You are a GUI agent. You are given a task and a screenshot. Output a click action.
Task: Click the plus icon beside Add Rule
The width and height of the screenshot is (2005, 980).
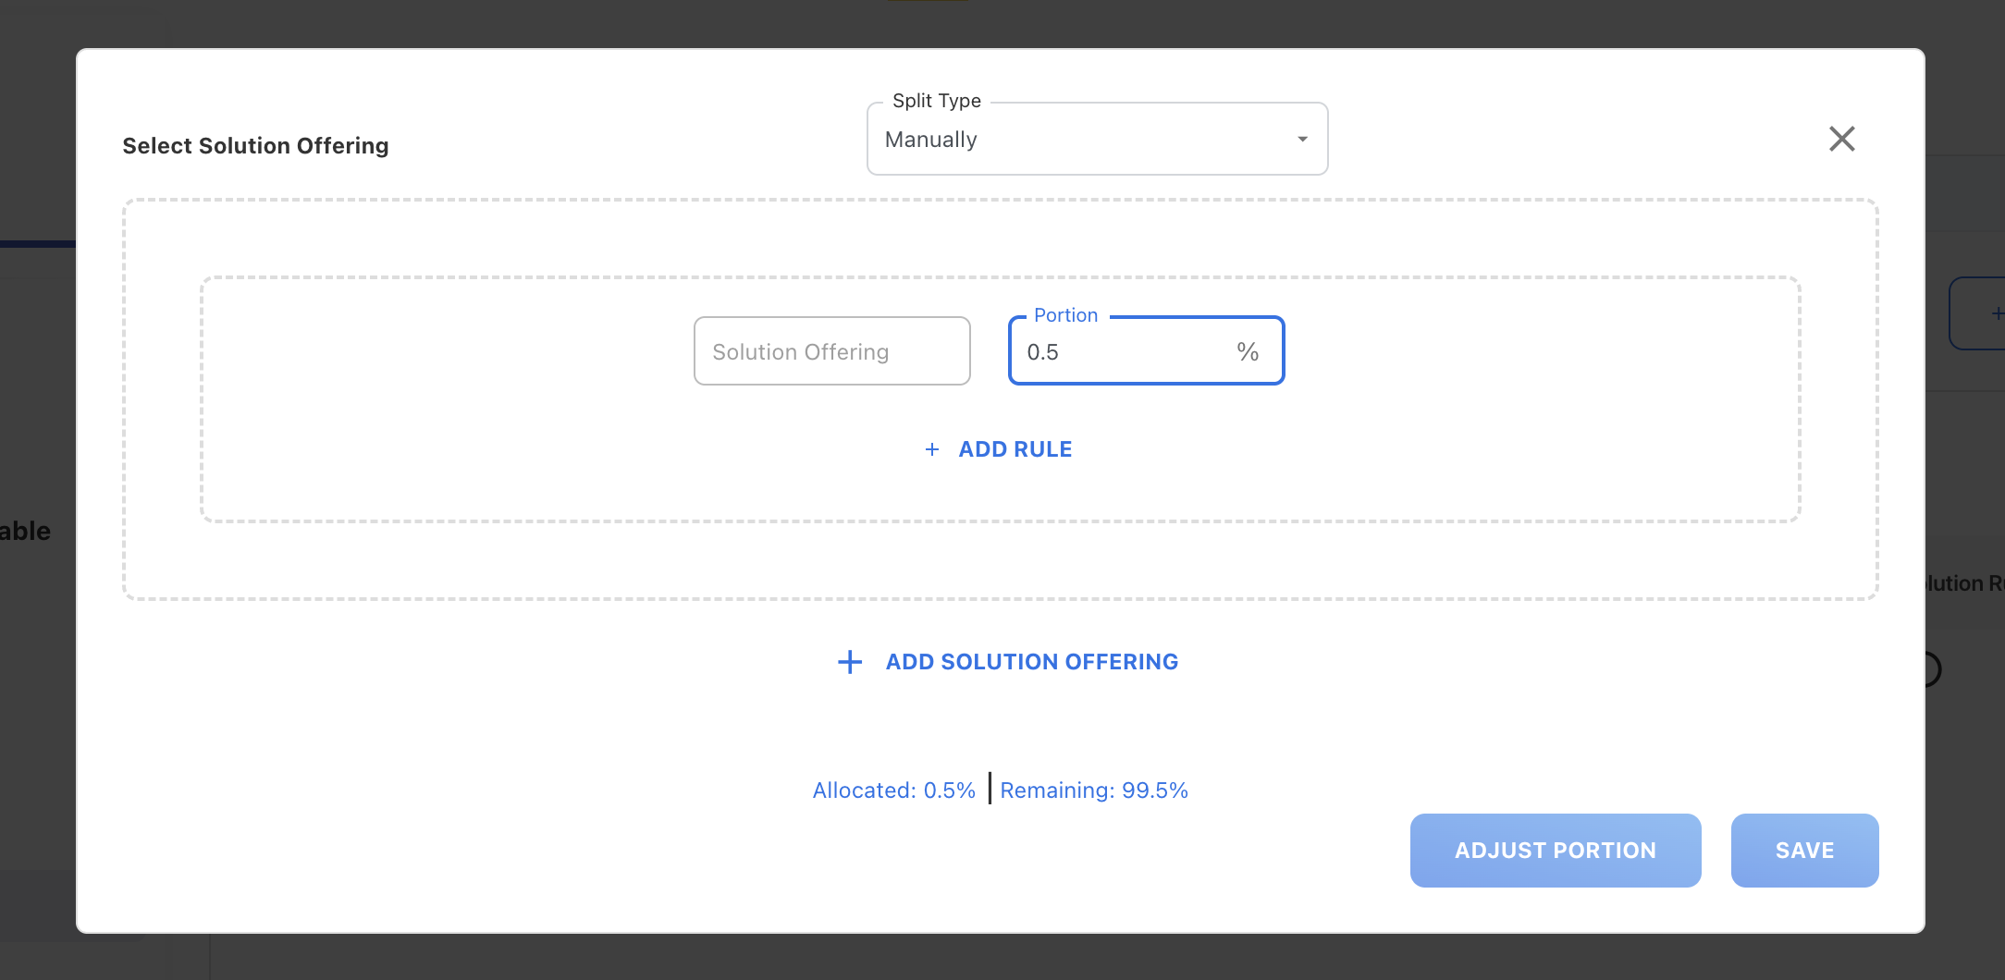coord(932,449)
